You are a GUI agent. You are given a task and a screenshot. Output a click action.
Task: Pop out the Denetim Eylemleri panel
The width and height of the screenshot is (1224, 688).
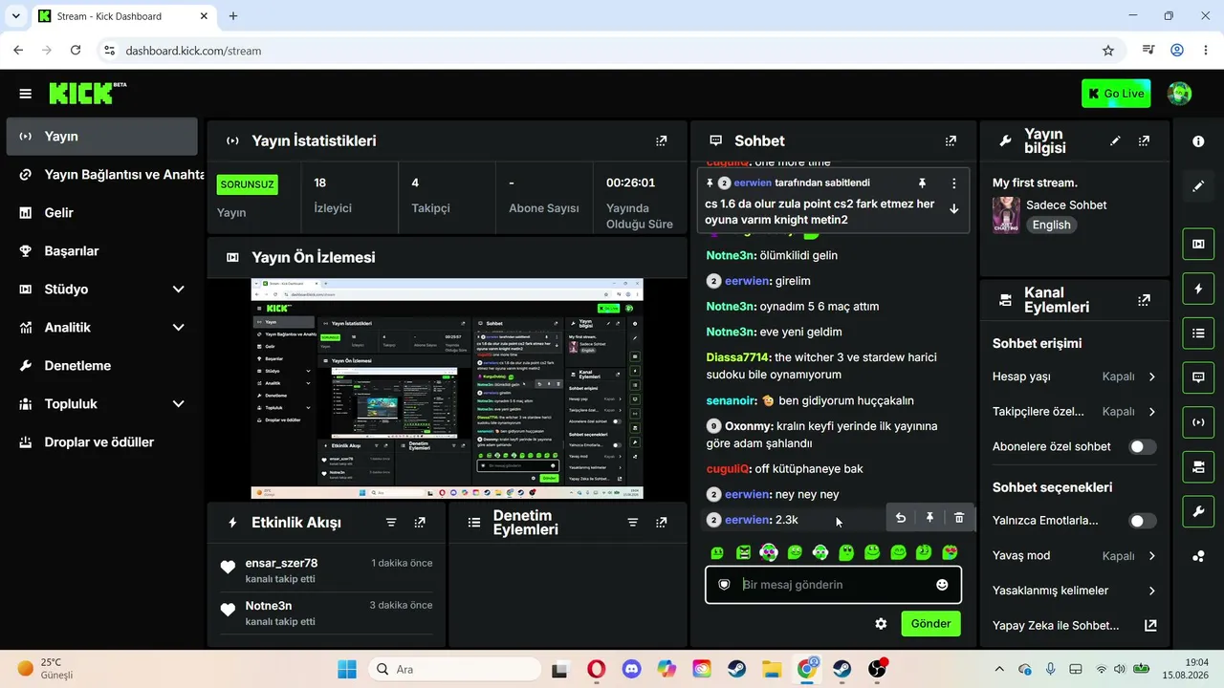[661, 523]
